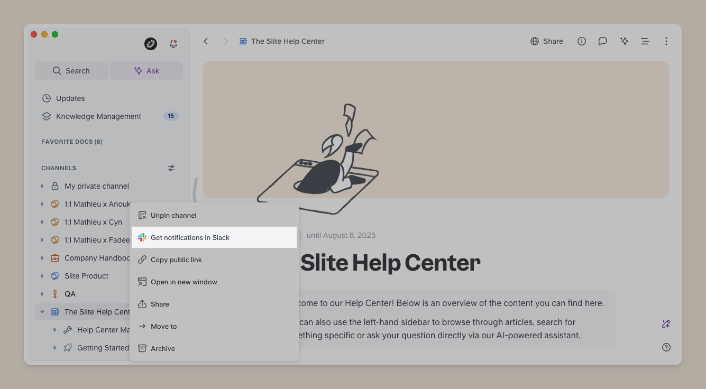Collapse The Slite Help Center channel
The image size is (706, 389).
point(42,312)
